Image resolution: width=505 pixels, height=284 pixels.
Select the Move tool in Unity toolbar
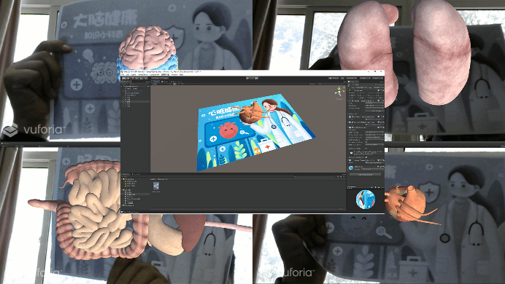click(x=128, y=78)
